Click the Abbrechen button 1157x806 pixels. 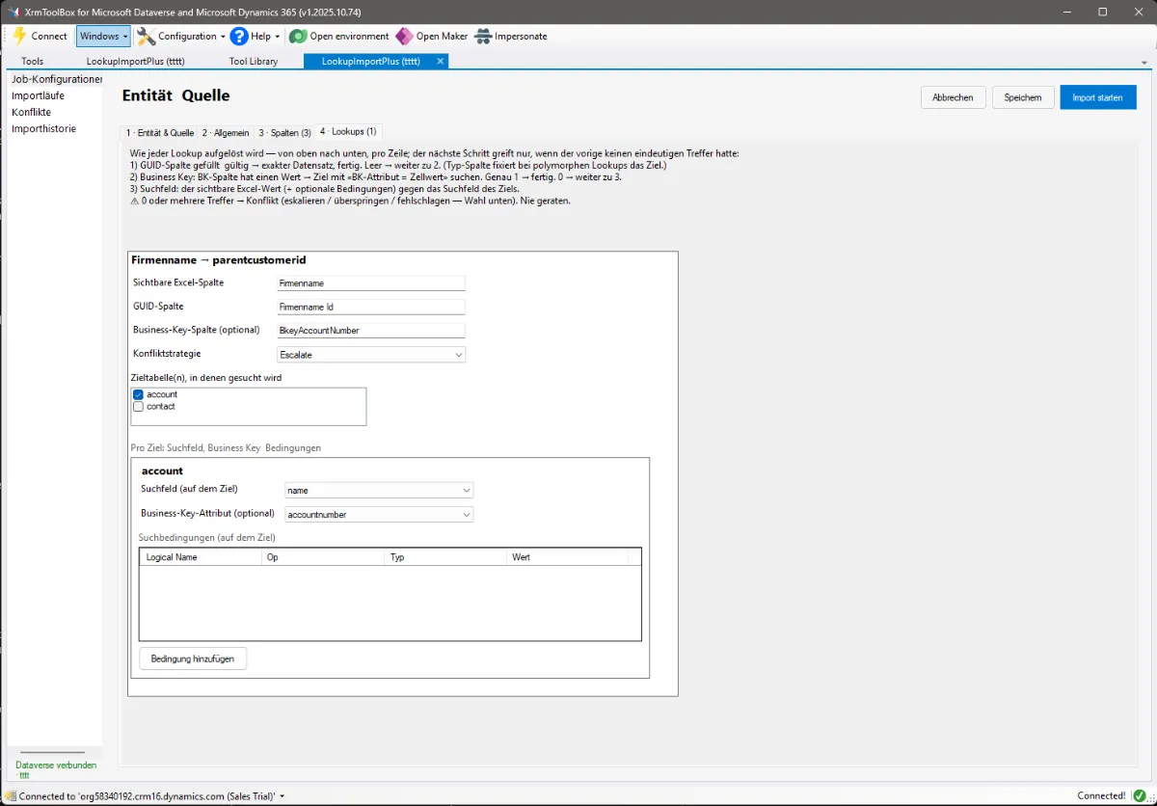tap(954, 97)
